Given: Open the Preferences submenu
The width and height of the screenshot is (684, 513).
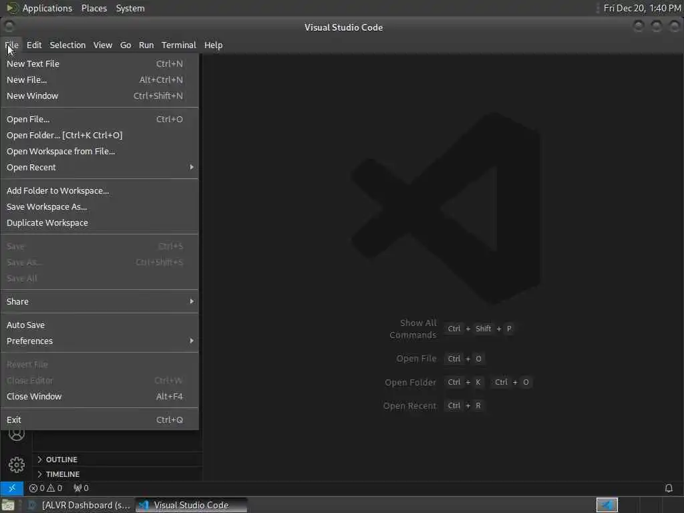Looking at the screenshot, I should pos(100,341).
